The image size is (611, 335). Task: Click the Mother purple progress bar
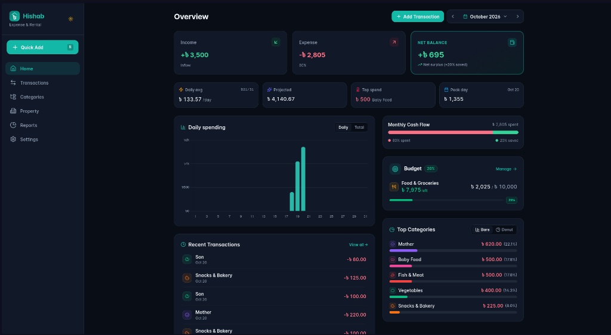coord(403,250)
